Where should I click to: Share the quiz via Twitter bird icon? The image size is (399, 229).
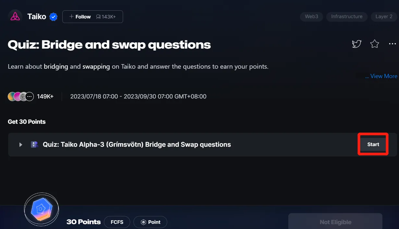pos(357,44)
